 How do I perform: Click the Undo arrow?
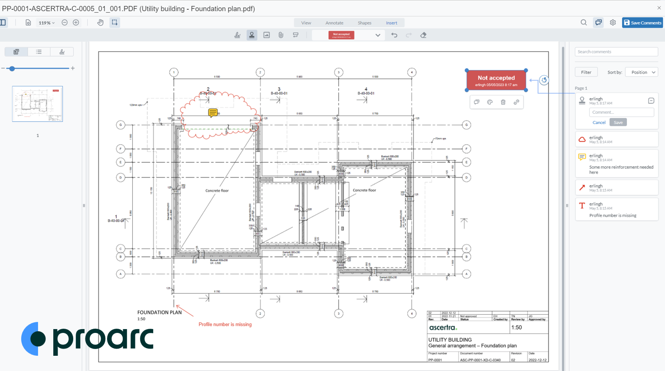(394, 35)
